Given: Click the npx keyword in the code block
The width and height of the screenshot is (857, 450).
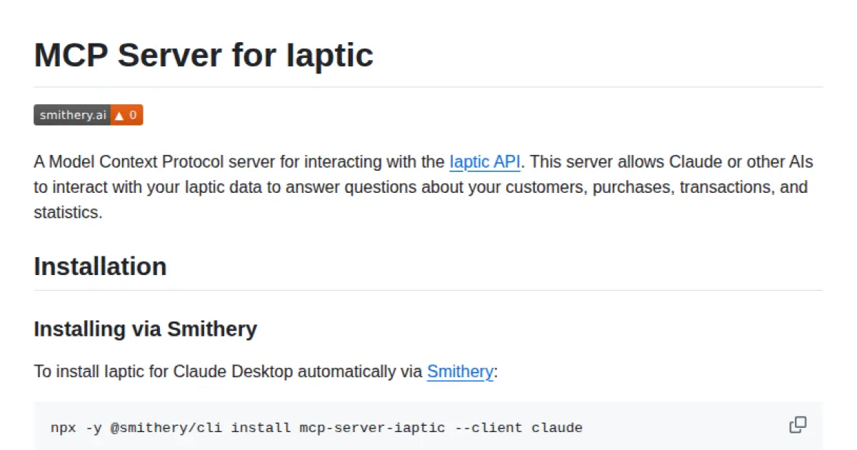Looking at the screenshot, I should (x=62, y=427).
